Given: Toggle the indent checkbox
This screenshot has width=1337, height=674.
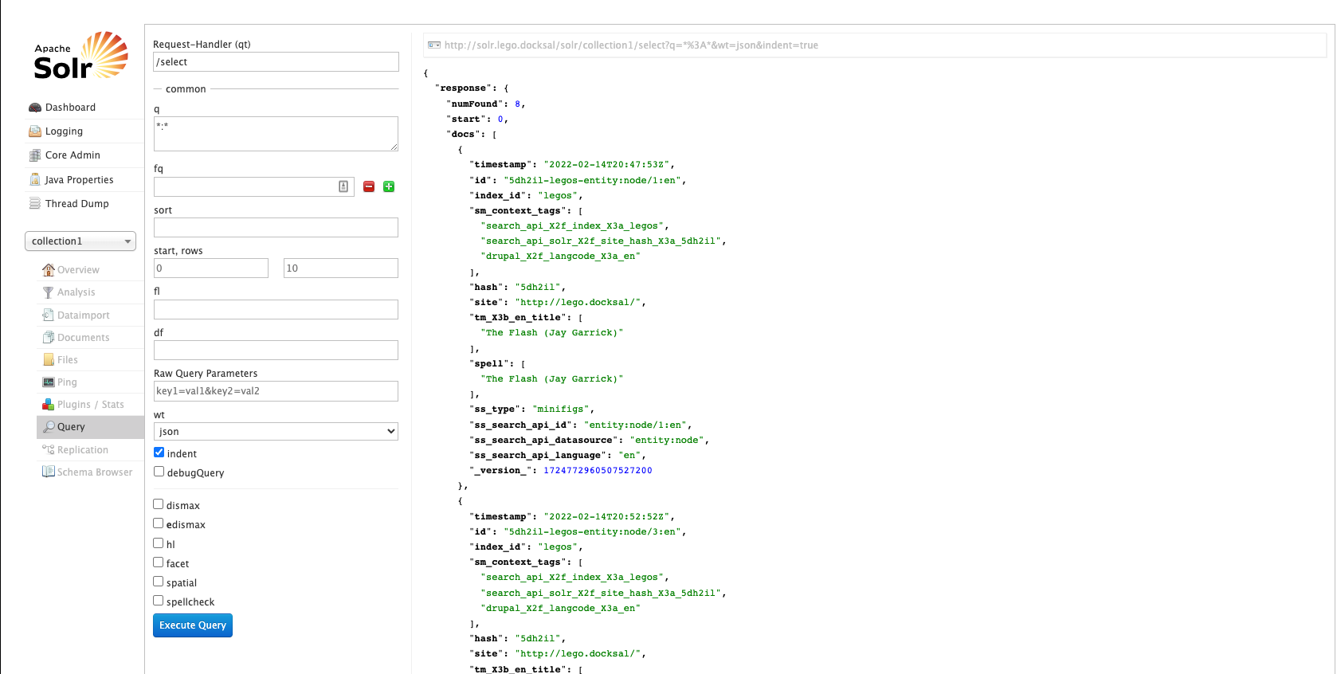Looking at the screenshot, I should click(159, 453).
